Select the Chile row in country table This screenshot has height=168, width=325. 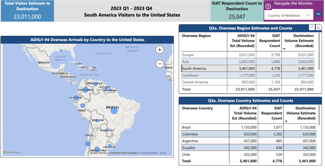[249, 155]
